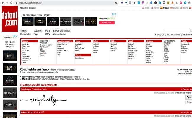Click the SERIF thumbnail in top banner ad
Image resolution: width=192 pixels, height=118 pixels.
(x=27, y=22)
